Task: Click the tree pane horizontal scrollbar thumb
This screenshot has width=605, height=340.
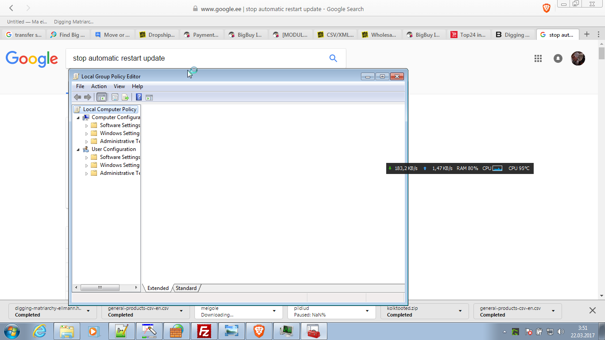Action: point(100,288)
